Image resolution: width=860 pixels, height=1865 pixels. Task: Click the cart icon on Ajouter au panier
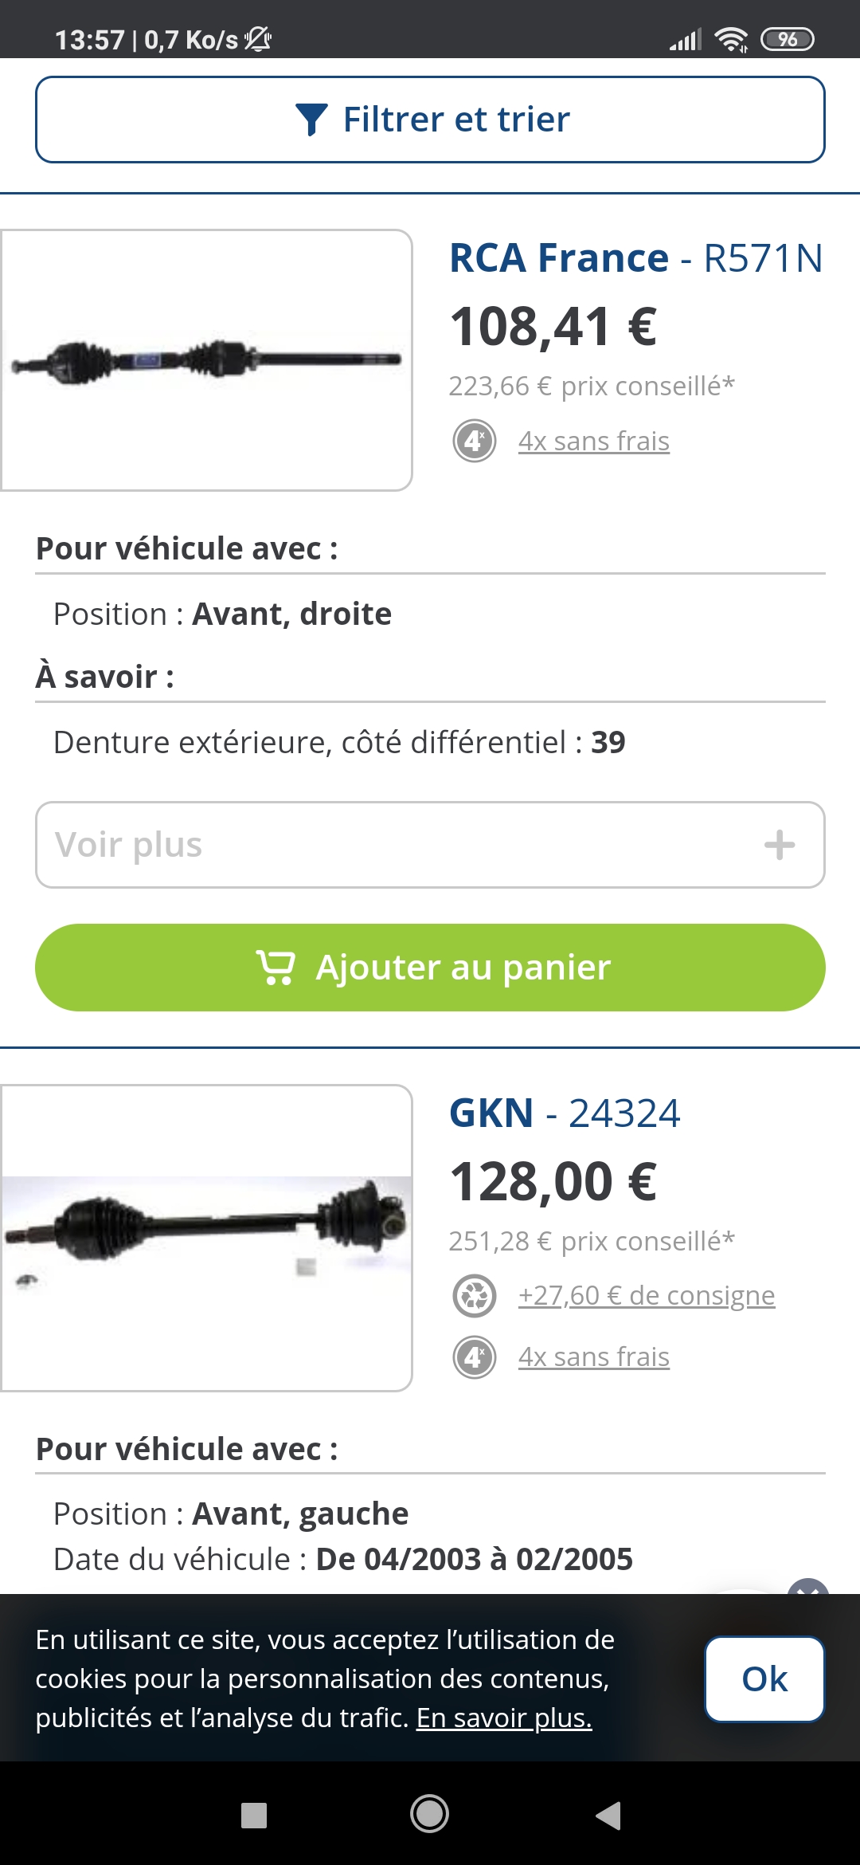276,968
